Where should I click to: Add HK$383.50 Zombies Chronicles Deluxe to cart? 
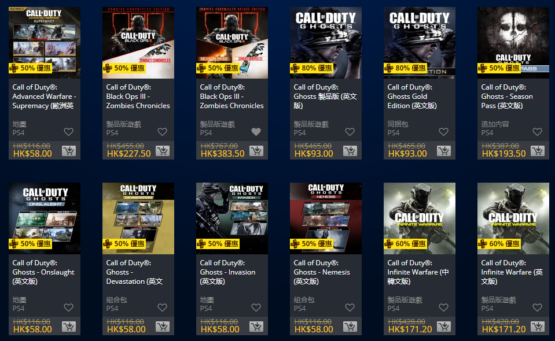tap(256, 151)
